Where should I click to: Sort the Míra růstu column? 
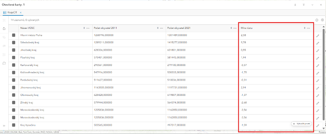305,28
